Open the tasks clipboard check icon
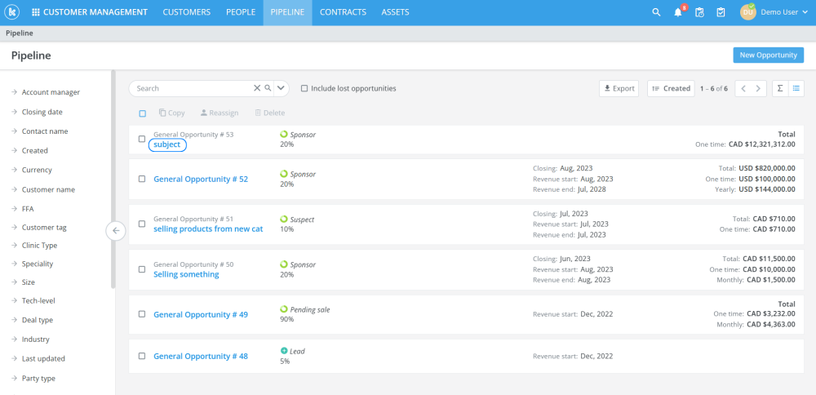This screenshot has height=395, width=816. [x=721, y=12]
